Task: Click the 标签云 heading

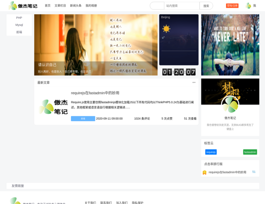Action: pos(209,143)
